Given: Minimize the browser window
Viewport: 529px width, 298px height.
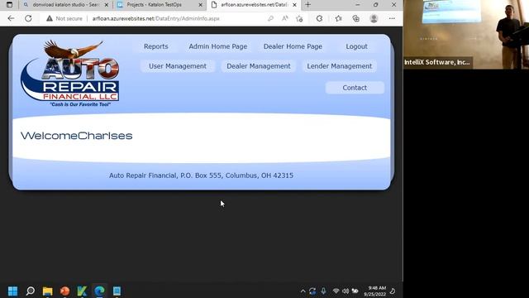Looking at the screenshot, I should tap(358, 5).
